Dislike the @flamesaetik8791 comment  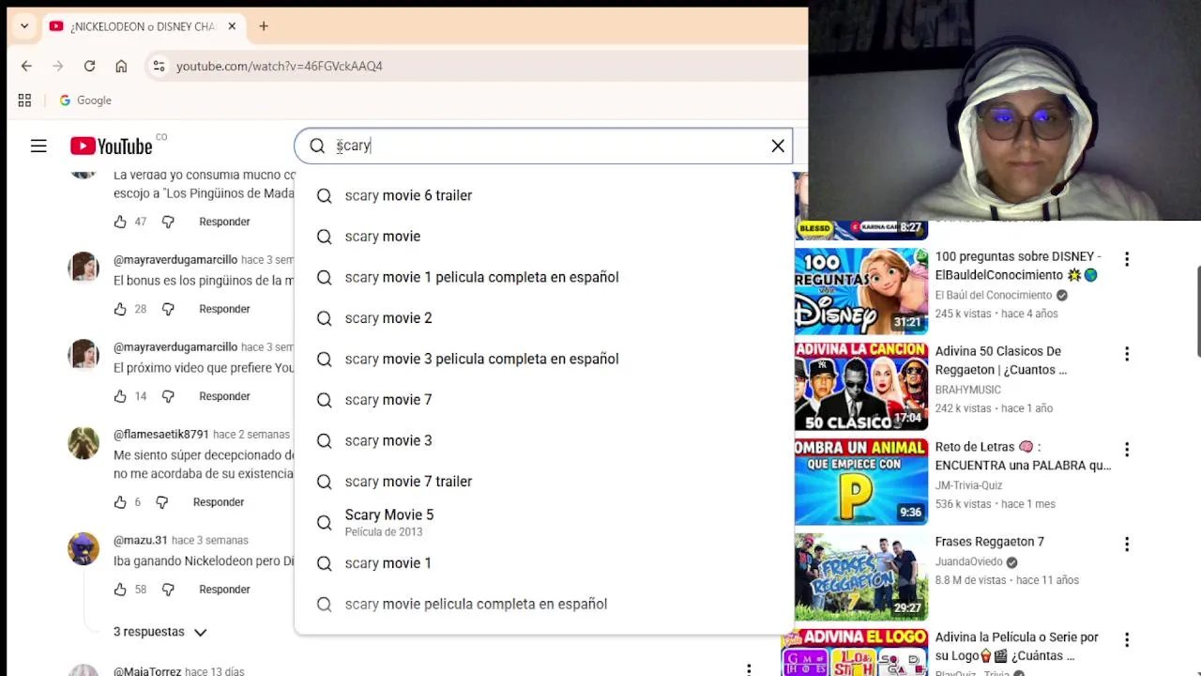(x=161, y=502)
